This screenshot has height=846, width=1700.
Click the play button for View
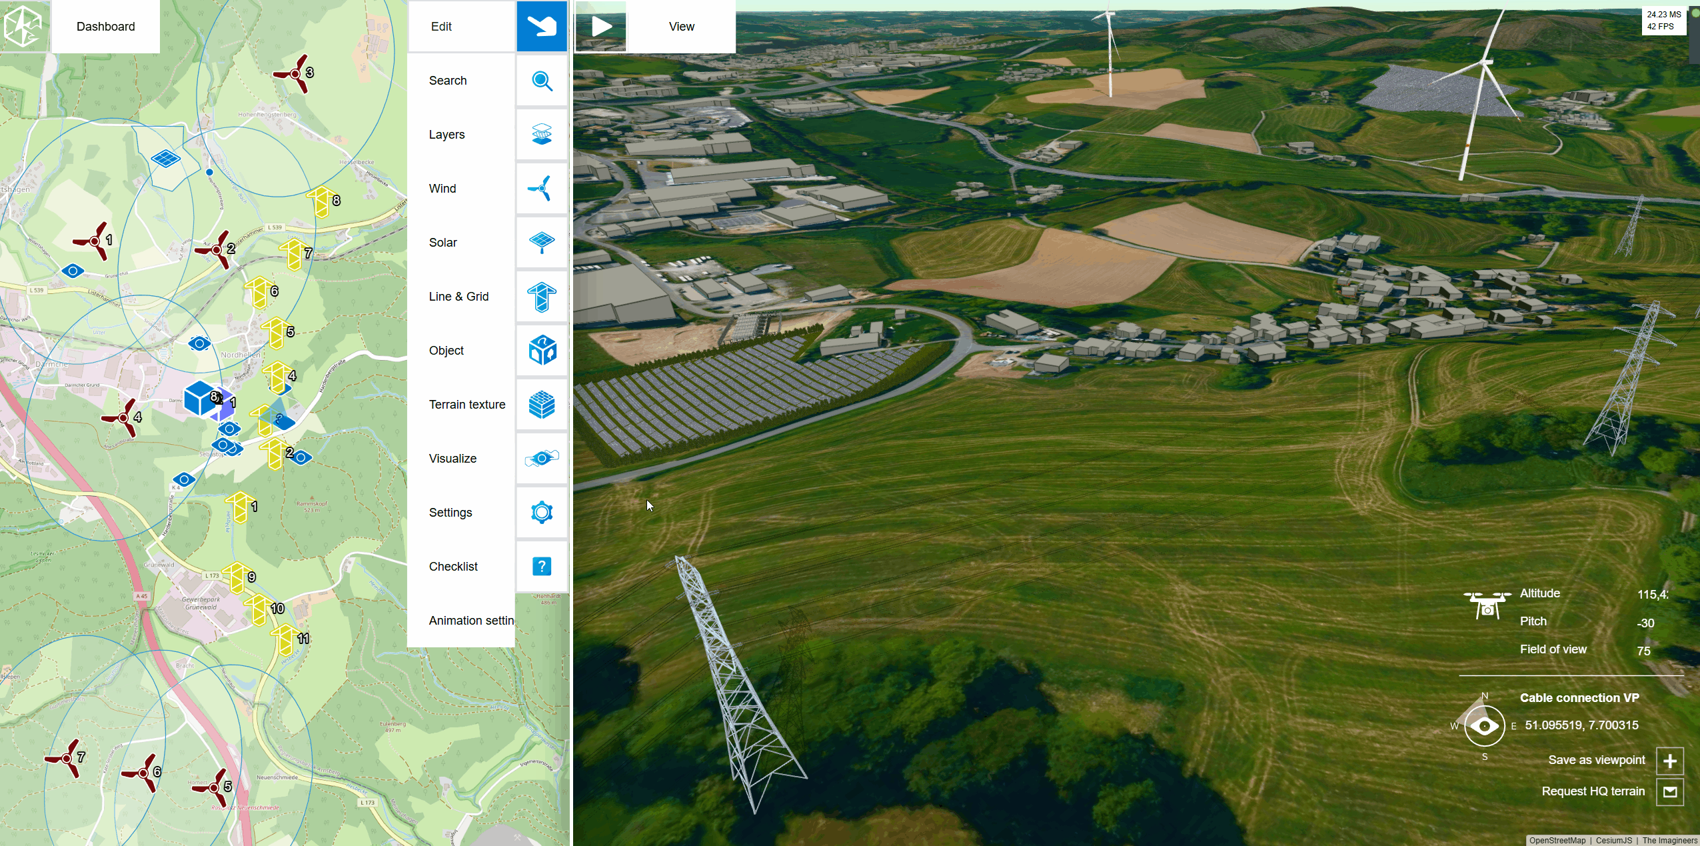pyautogui.click(x=601, y=27)
